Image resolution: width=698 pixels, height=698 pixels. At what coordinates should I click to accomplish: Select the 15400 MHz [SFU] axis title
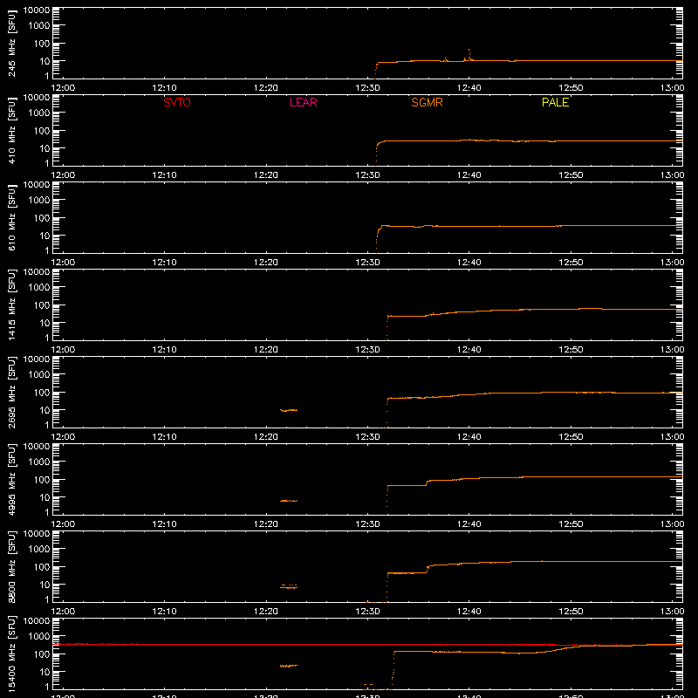point(12,654)
